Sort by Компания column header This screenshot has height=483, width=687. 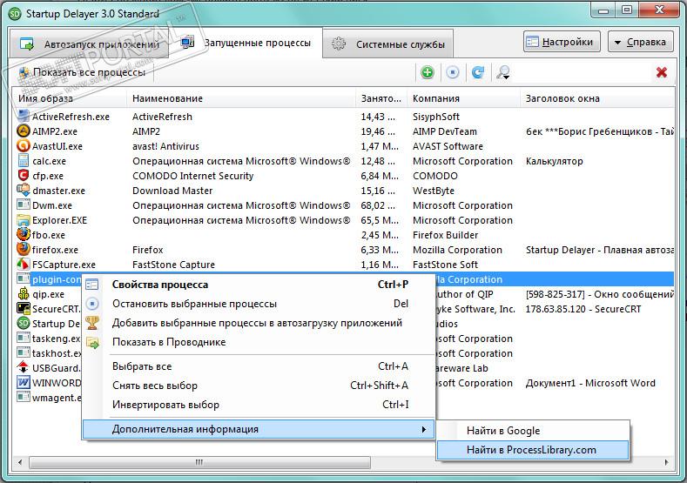[463, 98]
